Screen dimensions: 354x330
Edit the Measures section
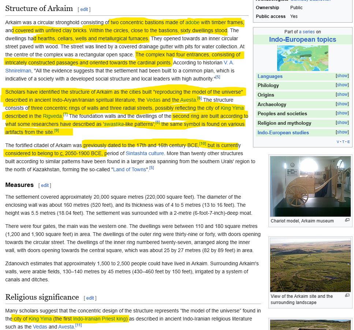point(45,185)
